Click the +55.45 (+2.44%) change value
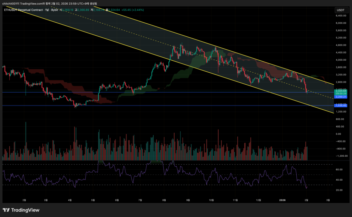 pos(132,10)
